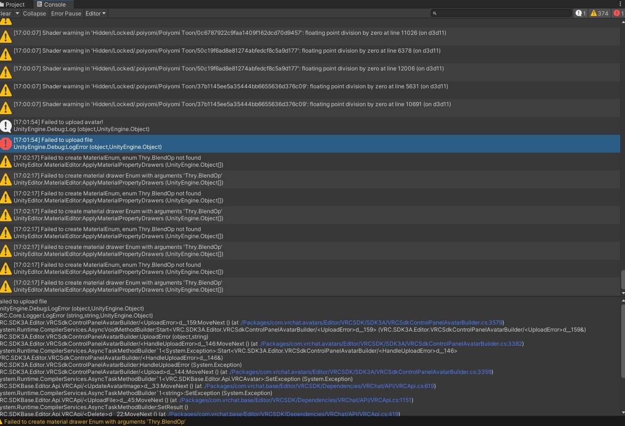
Task: Open the VRCApi.cs:619 source link
Action: 319,386
